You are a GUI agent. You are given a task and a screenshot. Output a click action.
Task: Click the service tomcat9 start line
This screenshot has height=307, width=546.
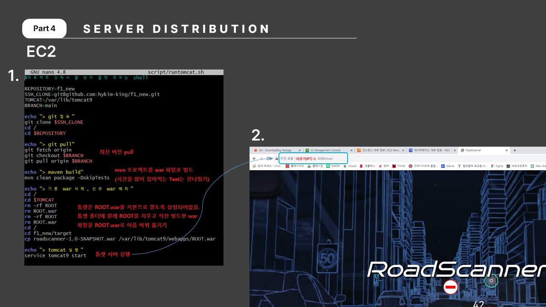coord(55,255)
